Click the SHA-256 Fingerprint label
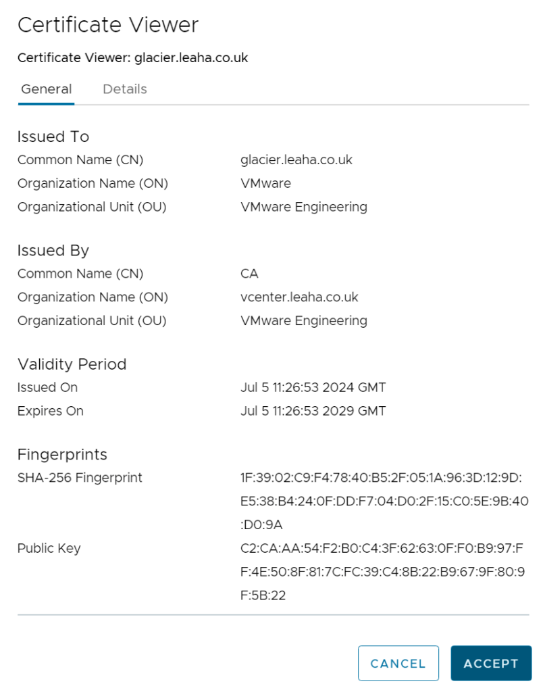Viewport: 543px width, 692px height. [80, 478]
